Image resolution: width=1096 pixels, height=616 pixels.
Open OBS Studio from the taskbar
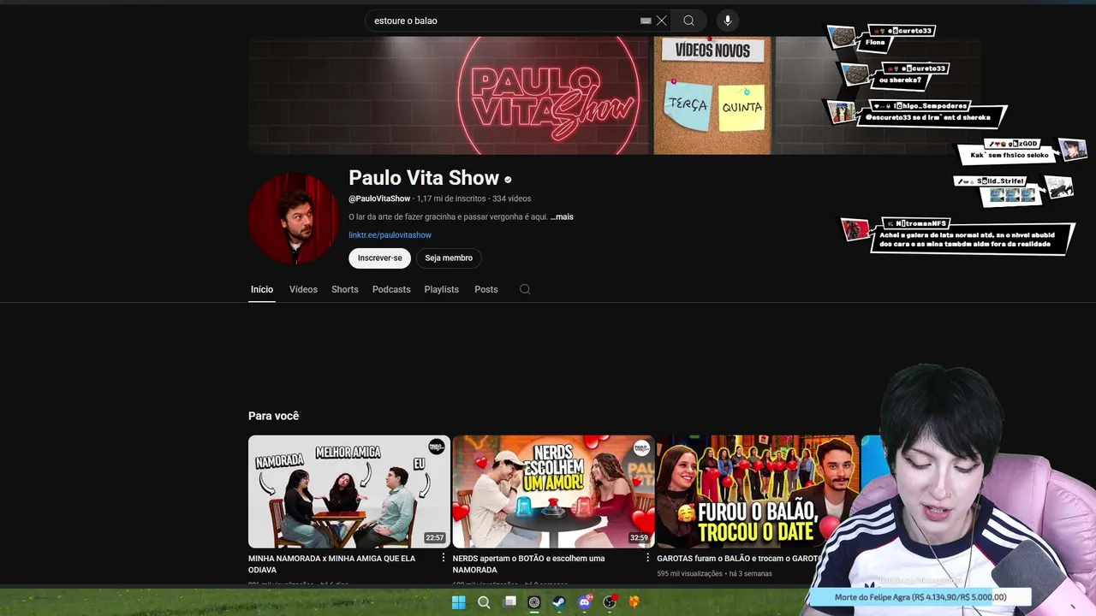610,602
